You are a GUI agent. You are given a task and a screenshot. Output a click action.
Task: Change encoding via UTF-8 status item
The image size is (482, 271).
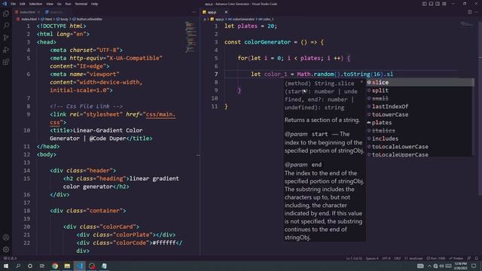[x=386, y=258]
